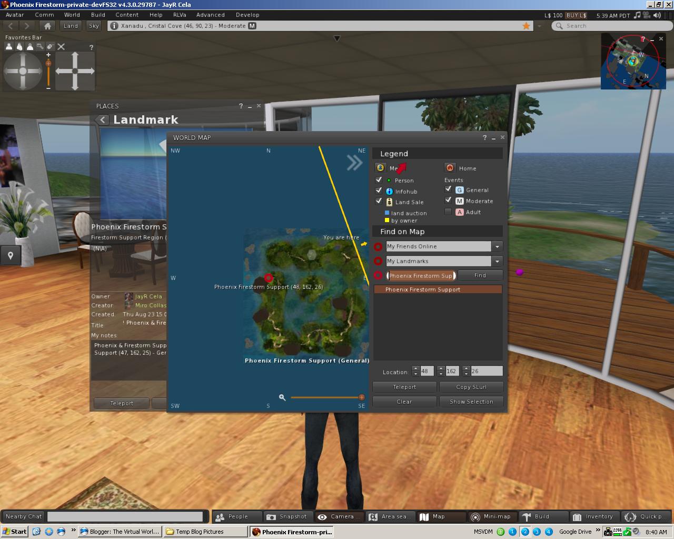Click the map pin icon on the left sidebar
Viewport: 674px width, 539px height.
click(10, 256)
